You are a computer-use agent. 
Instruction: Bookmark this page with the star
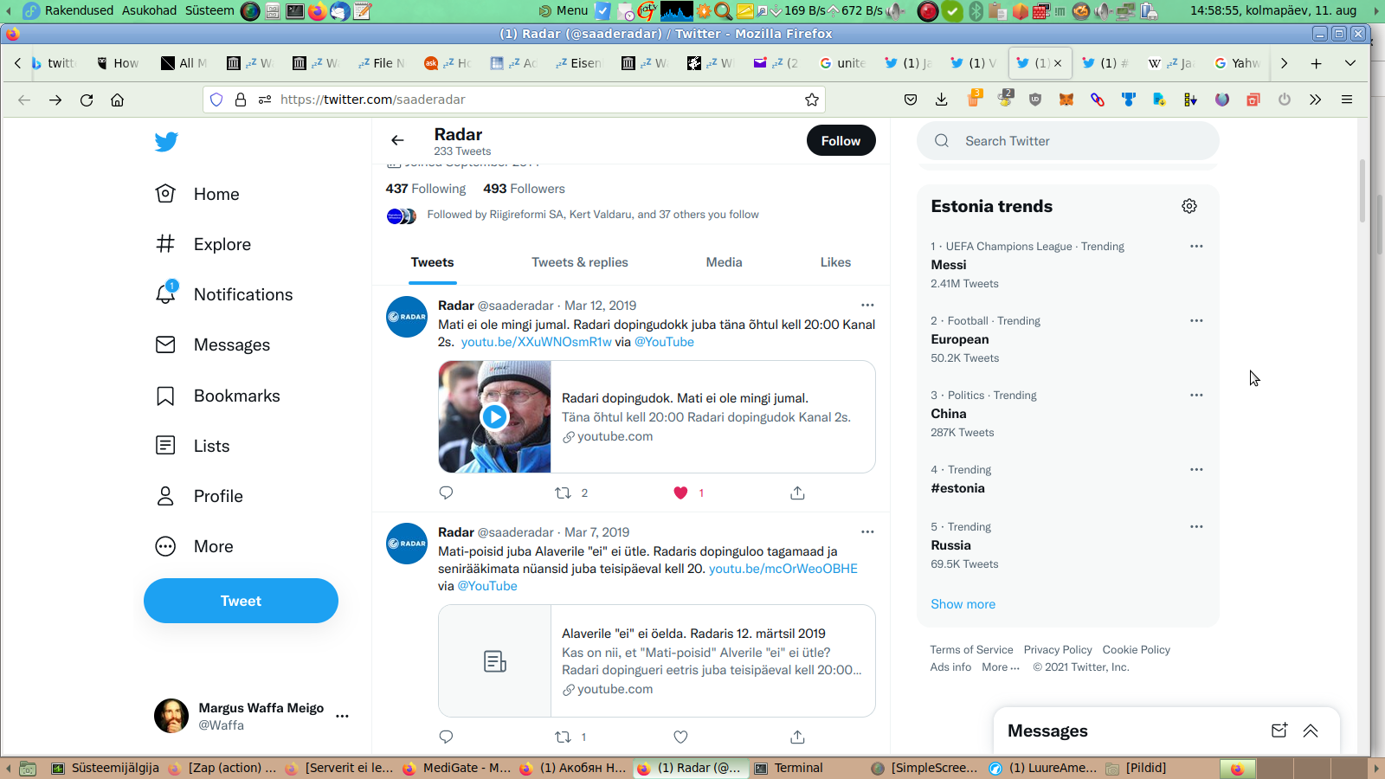(x=812, y=100)
